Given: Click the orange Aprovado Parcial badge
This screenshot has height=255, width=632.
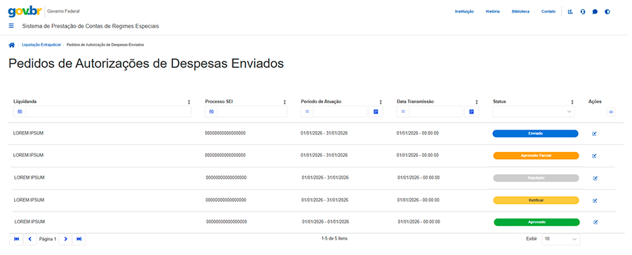Looking at the screenshot, I should [536, 156].
